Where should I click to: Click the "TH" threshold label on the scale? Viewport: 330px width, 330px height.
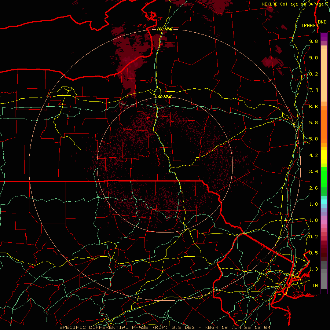315,286
